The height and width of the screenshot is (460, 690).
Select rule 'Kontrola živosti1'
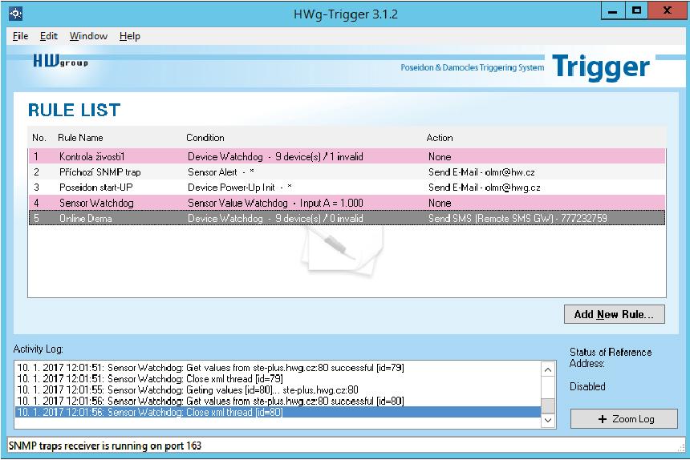click(x=347, y=156)
